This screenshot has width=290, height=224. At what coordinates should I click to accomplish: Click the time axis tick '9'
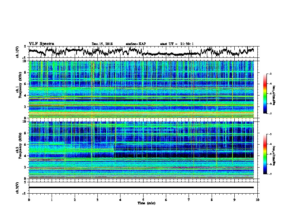pyautogui.click(x=234, y=200)
